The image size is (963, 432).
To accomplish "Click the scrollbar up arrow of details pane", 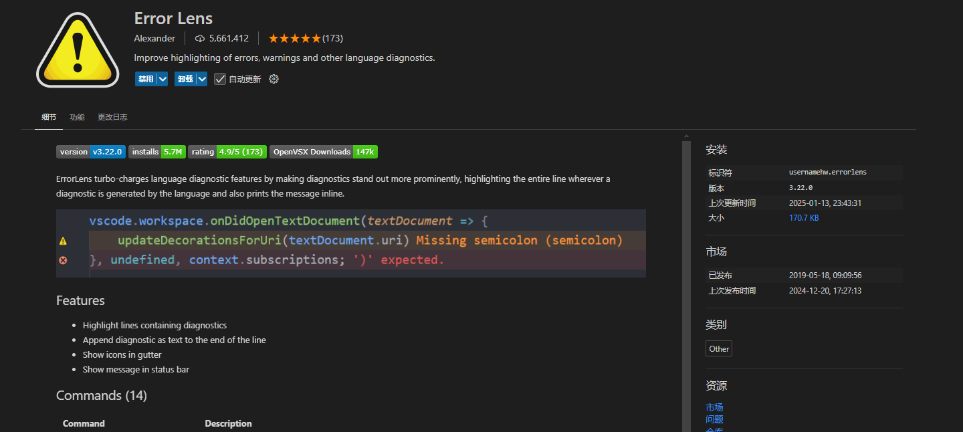I will (686, 136).
